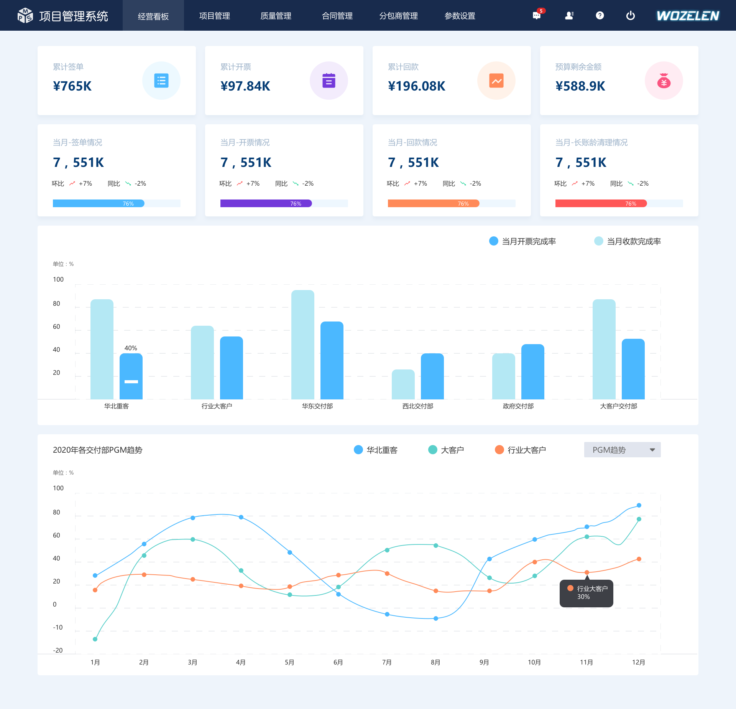Click the blue 76% signing progress bar
This screenshot has width=736, height=709.
pyautogui.click(x=99, y=203)
